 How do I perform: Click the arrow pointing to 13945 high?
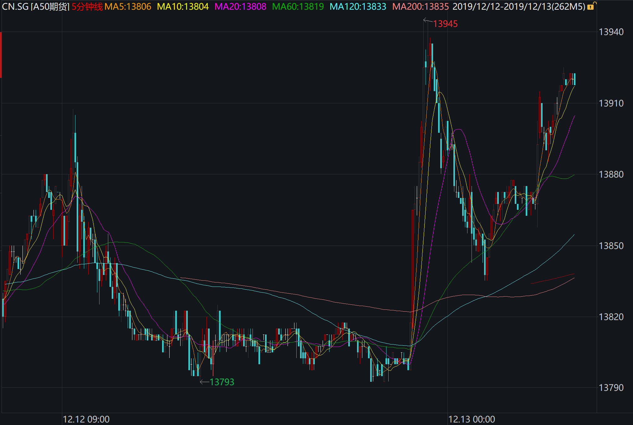point(427,21)
